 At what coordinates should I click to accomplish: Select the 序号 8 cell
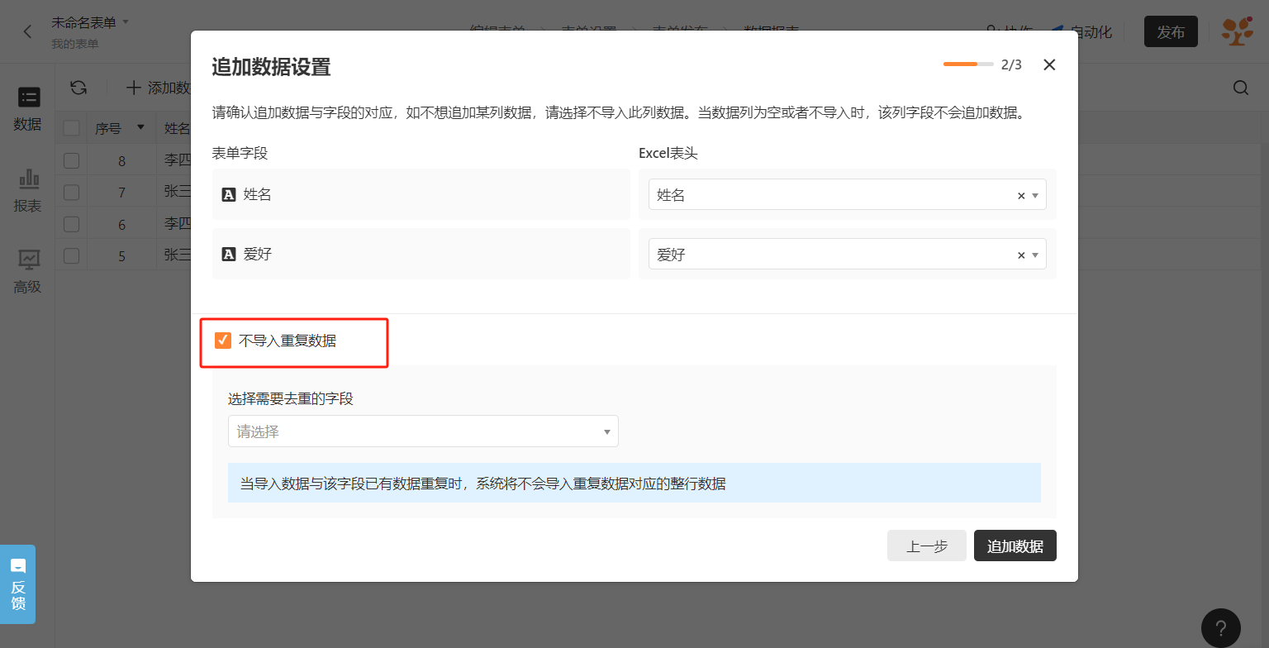point(121,160)
